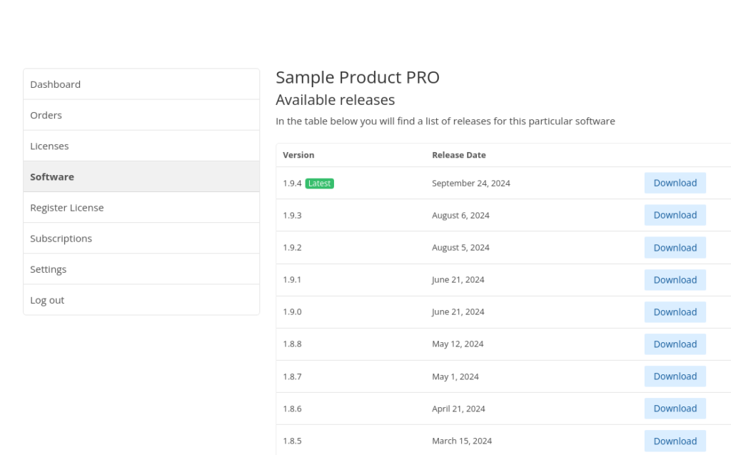View your Licenses
731x455 pixels.
[49, 146]
